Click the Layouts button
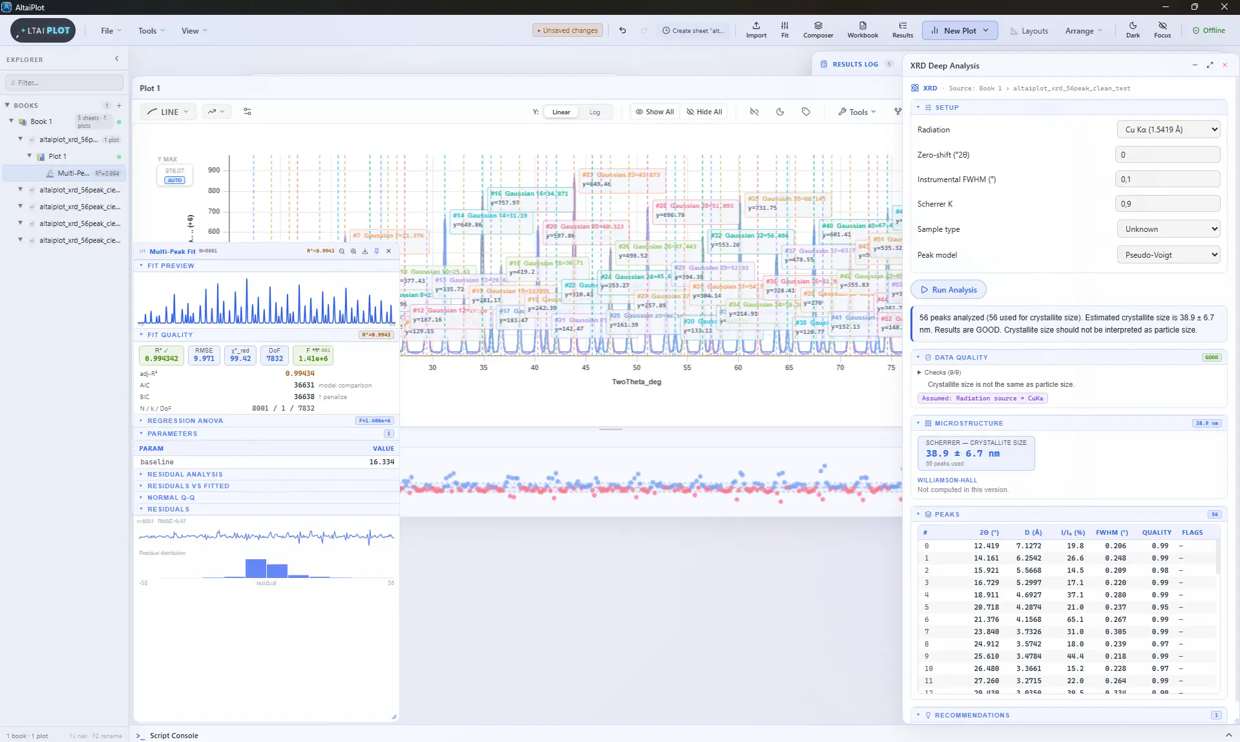Image resolution: width=1240 pixels, height=742 pixels. click(1029, 30)
